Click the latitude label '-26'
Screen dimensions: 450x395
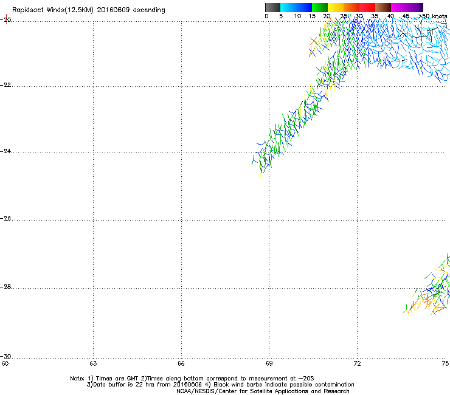5,219
